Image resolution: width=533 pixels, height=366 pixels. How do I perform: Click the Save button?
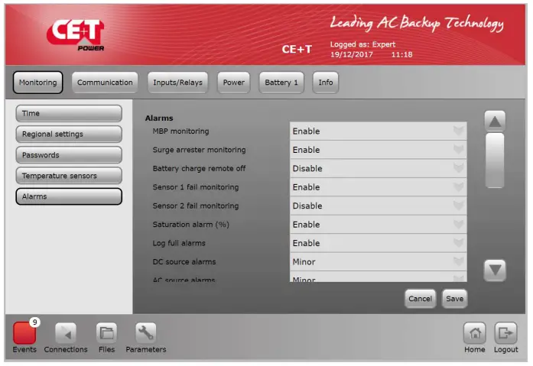coord(455,299)
